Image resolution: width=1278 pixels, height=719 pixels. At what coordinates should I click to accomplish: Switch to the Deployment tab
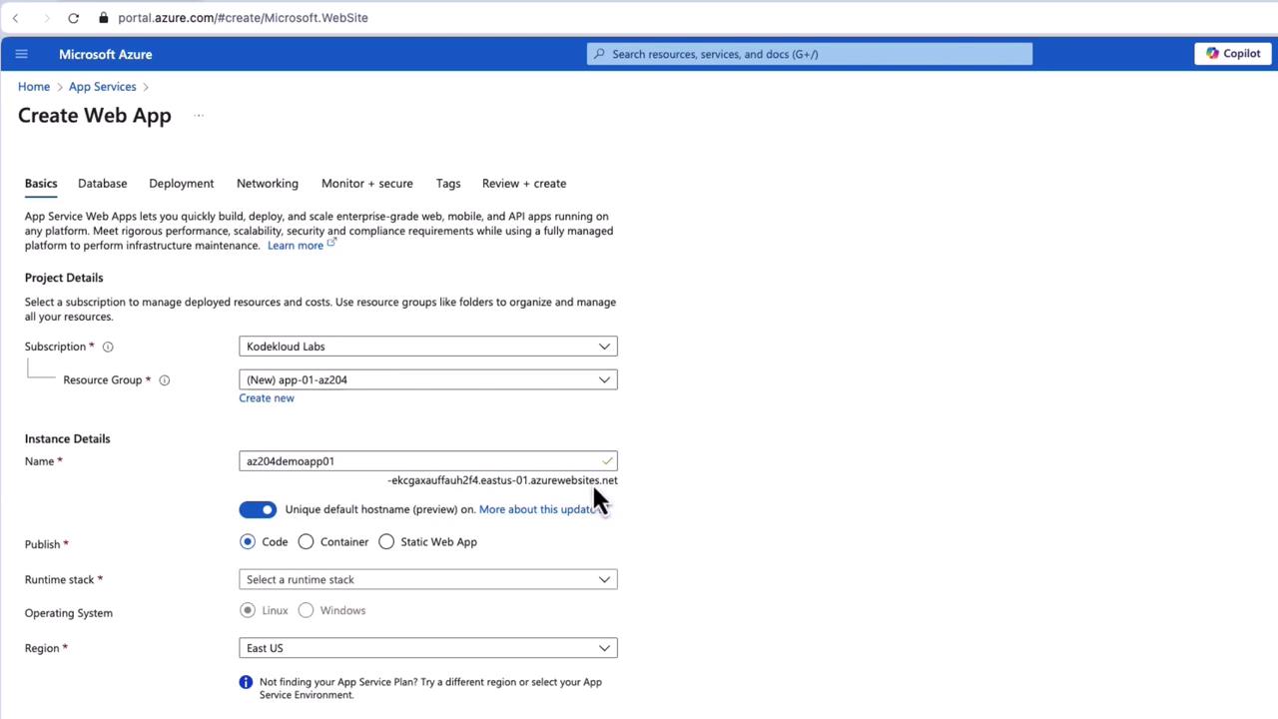pos(182,184)
